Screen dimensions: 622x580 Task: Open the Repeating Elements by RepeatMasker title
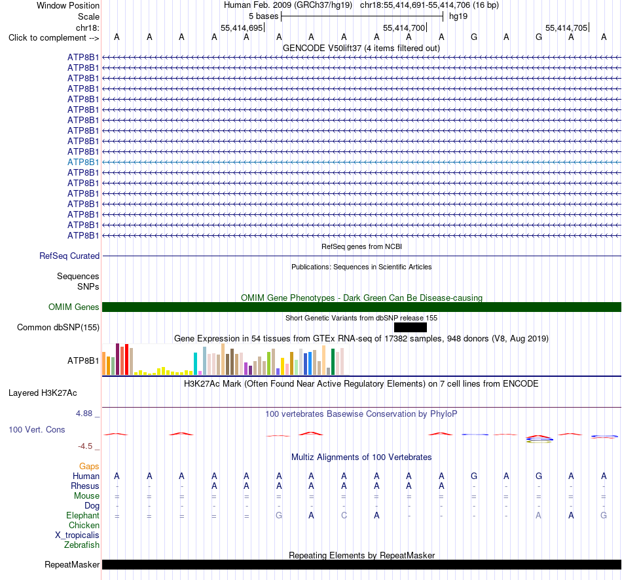361,555
